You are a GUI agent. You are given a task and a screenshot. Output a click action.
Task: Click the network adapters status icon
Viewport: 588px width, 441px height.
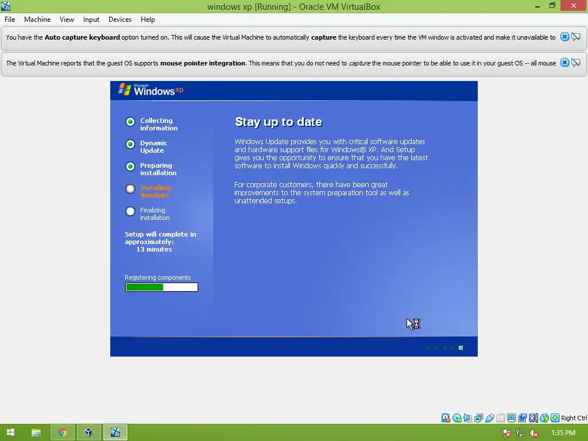tap(478, 418)
